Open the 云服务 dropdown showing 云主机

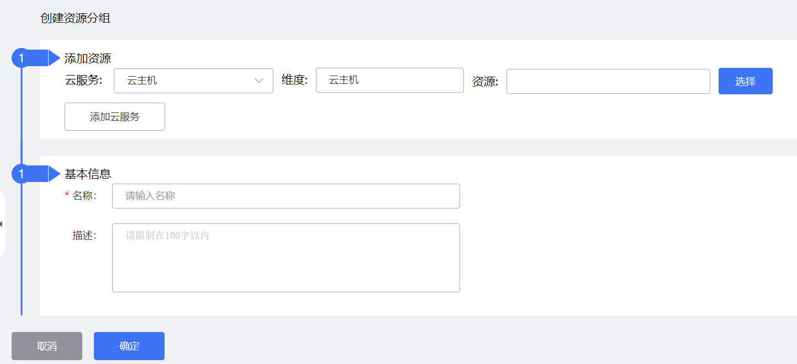(x=193, y=81)
